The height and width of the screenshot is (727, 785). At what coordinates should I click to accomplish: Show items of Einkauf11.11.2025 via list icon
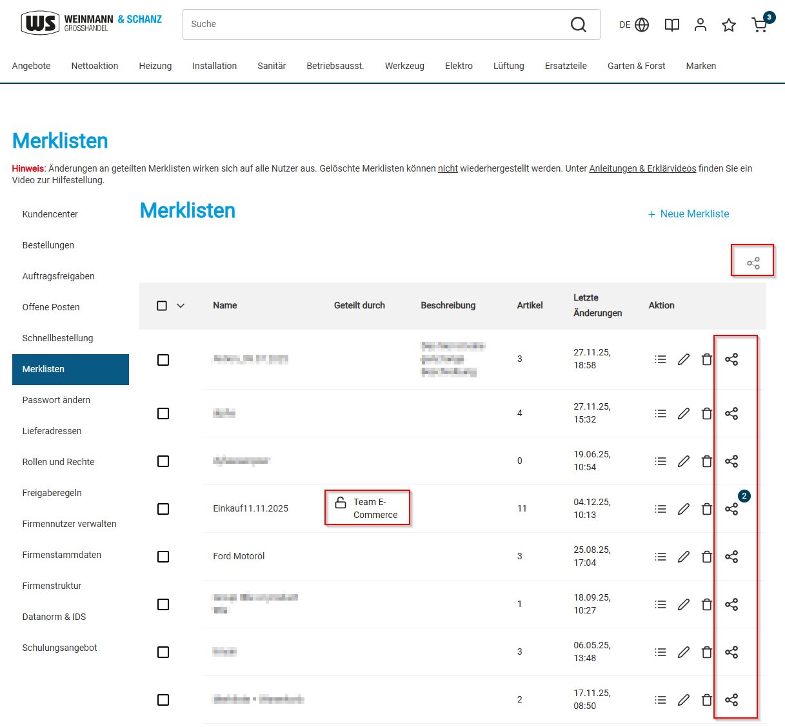[x=661, y=509]
